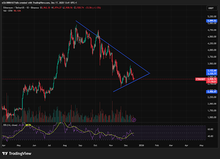
Task: Click the 2026 label on time axis
Action: click(141, 145)
